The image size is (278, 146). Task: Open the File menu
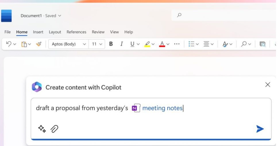pos(7,32)
